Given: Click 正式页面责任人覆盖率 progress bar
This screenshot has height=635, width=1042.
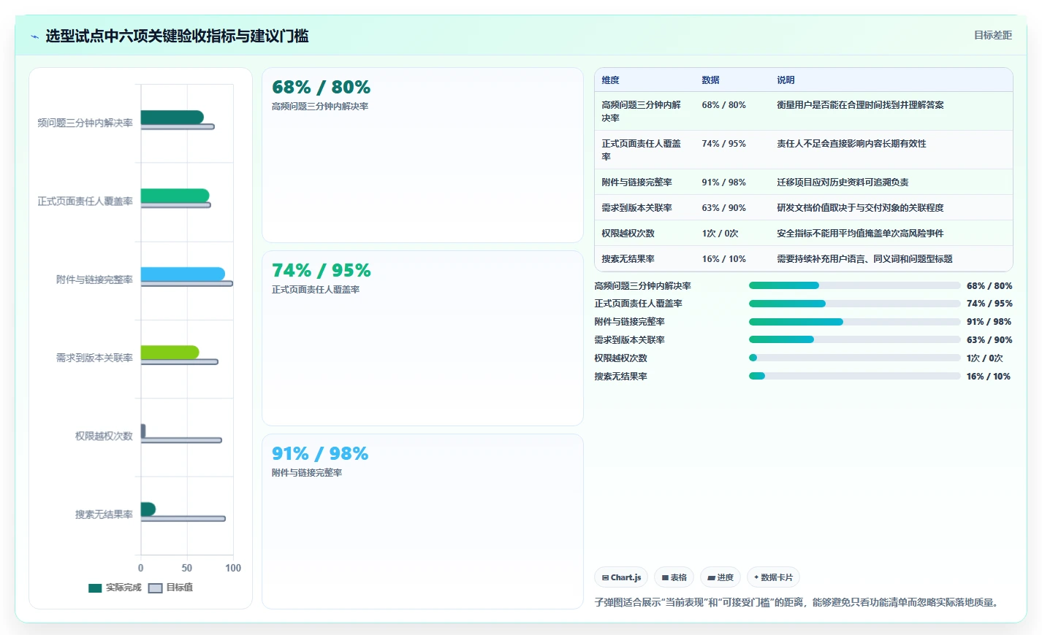Looking at the screenshot, I should [x=854, y=304].
